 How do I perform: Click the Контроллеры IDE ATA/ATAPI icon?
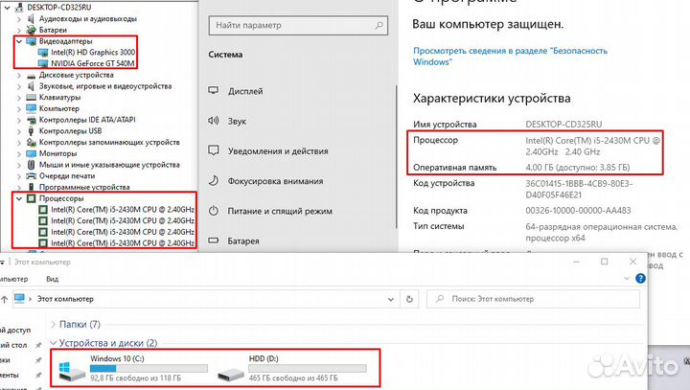(31, 120)
